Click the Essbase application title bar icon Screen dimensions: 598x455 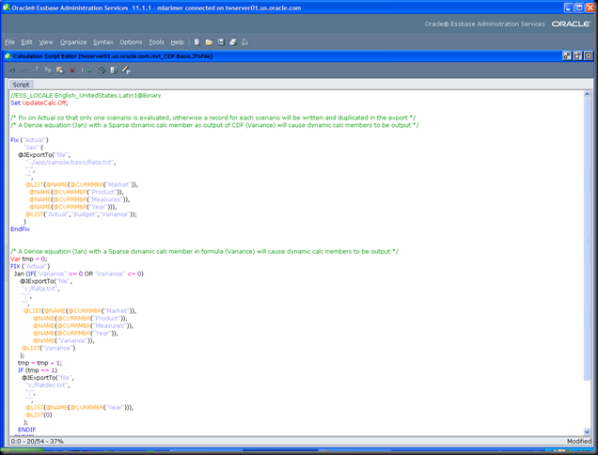pos(6,8)
